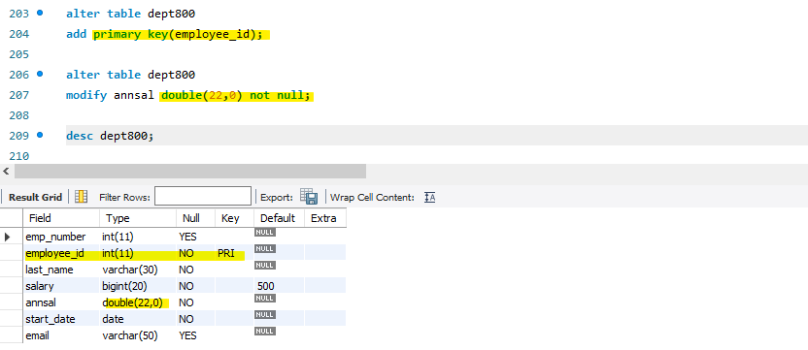Click the NULL default badge for email
Screen dimensions: 808x350
(265, 331)
